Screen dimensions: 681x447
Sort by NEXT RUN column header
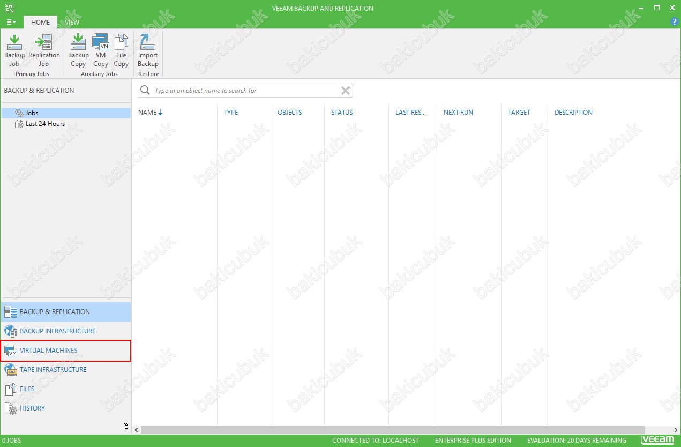pyautogui.click(x=458, y=113)
